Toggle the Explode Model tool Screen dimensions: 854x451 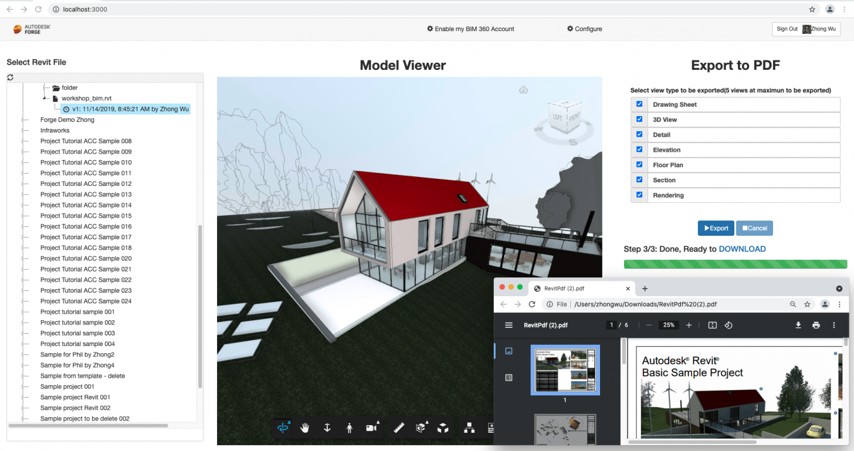coord(443,428)
